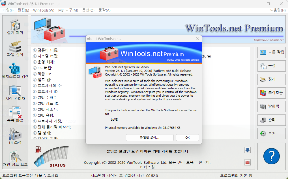288x179 pixels.
Task: Click the info icon beside CPU 상표 ID
Action: click(35, 103)
